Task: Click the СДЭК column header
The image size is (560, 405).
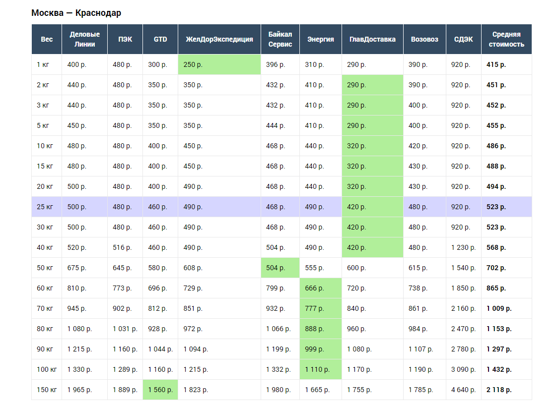Action: coord(464,39)
